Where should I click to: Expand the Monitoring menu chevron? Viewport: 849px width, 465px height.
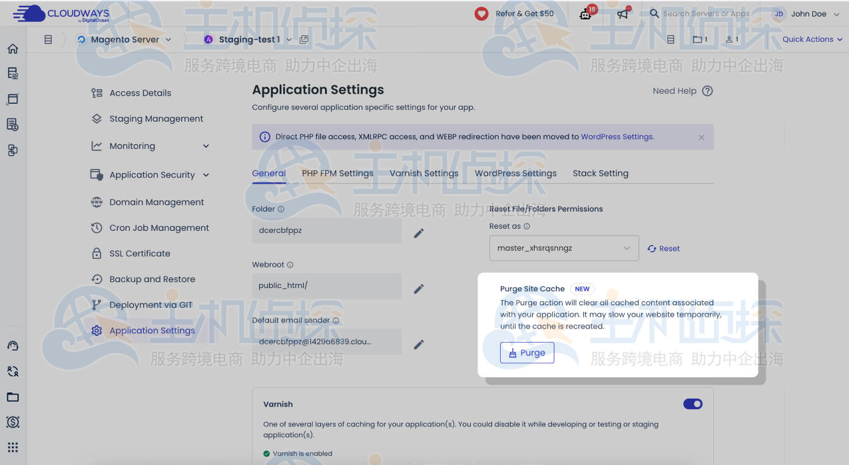[x=206, y=146]
